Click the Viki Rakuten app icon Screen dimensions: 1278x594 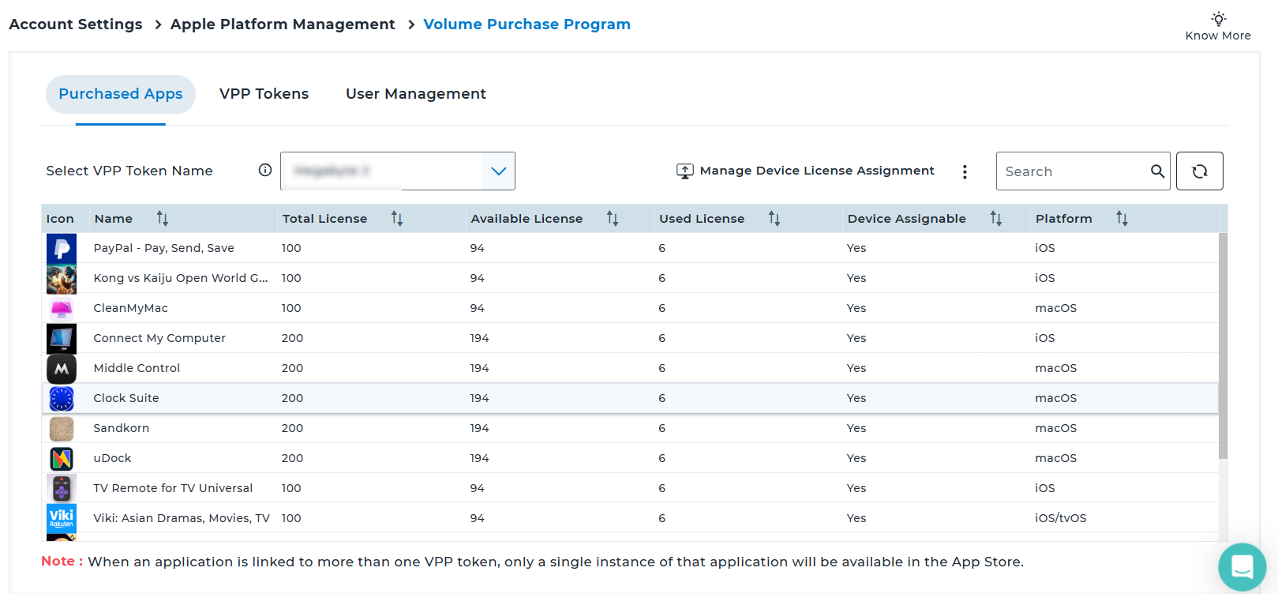pyautogui.click(x=62, y=517)
